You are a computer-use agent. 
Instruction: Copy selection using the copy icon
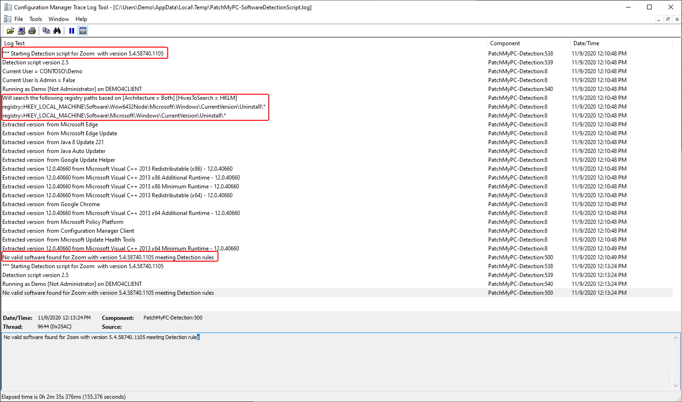click(x=46, y=31)
